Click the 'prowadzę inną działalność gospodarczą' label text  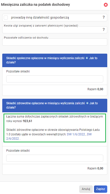40,18
